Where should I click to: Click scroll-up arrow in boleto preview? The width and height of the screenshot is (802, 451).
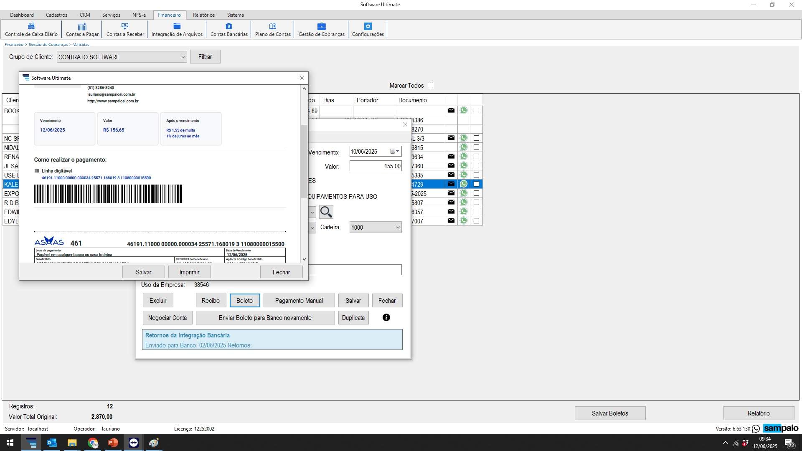[304, 89]
